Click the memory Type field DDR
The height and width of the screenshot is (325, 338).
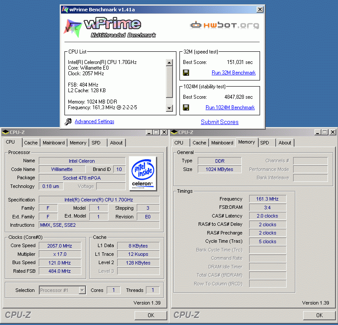[x=220, y=161]
